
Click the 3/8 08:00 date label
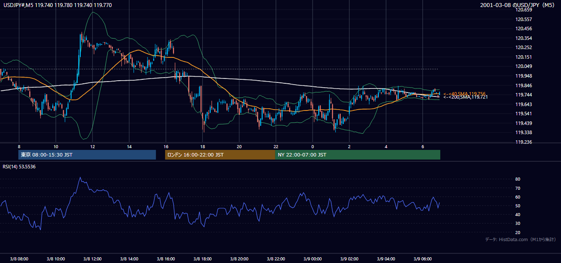click(x=19, y=259)
